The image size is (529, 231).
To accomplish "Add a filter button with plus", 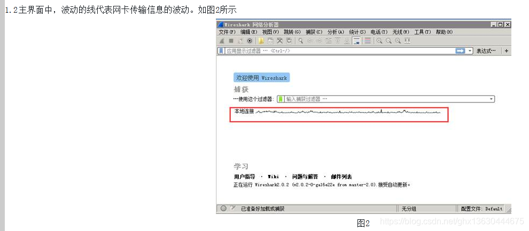I will pyautogui.click(x=506, y=51).
